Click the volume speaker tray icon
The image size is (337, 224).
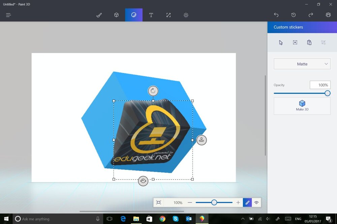pyautogui.click(x=268, y=219)
